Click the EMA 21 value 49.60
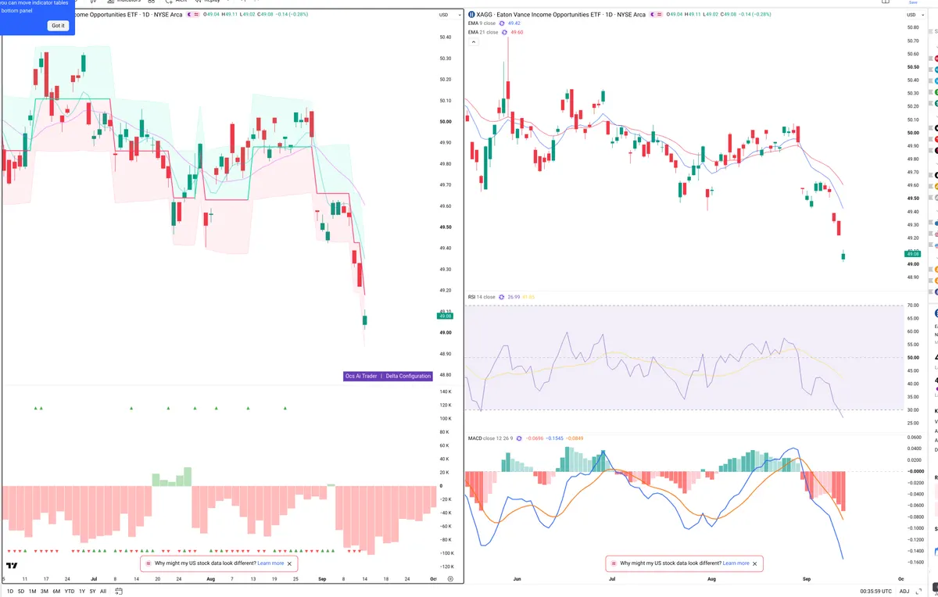The image size is (938, 597). pos(517,32)
